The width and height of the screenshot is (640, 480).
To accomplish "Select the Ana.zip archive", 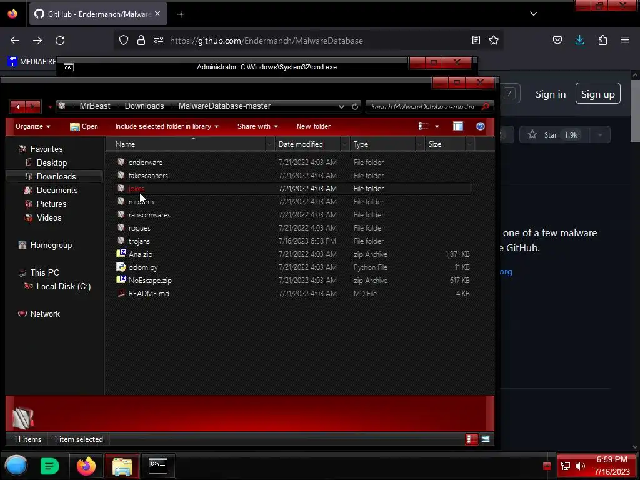I will pyautogui.click(x=141, y=254).
